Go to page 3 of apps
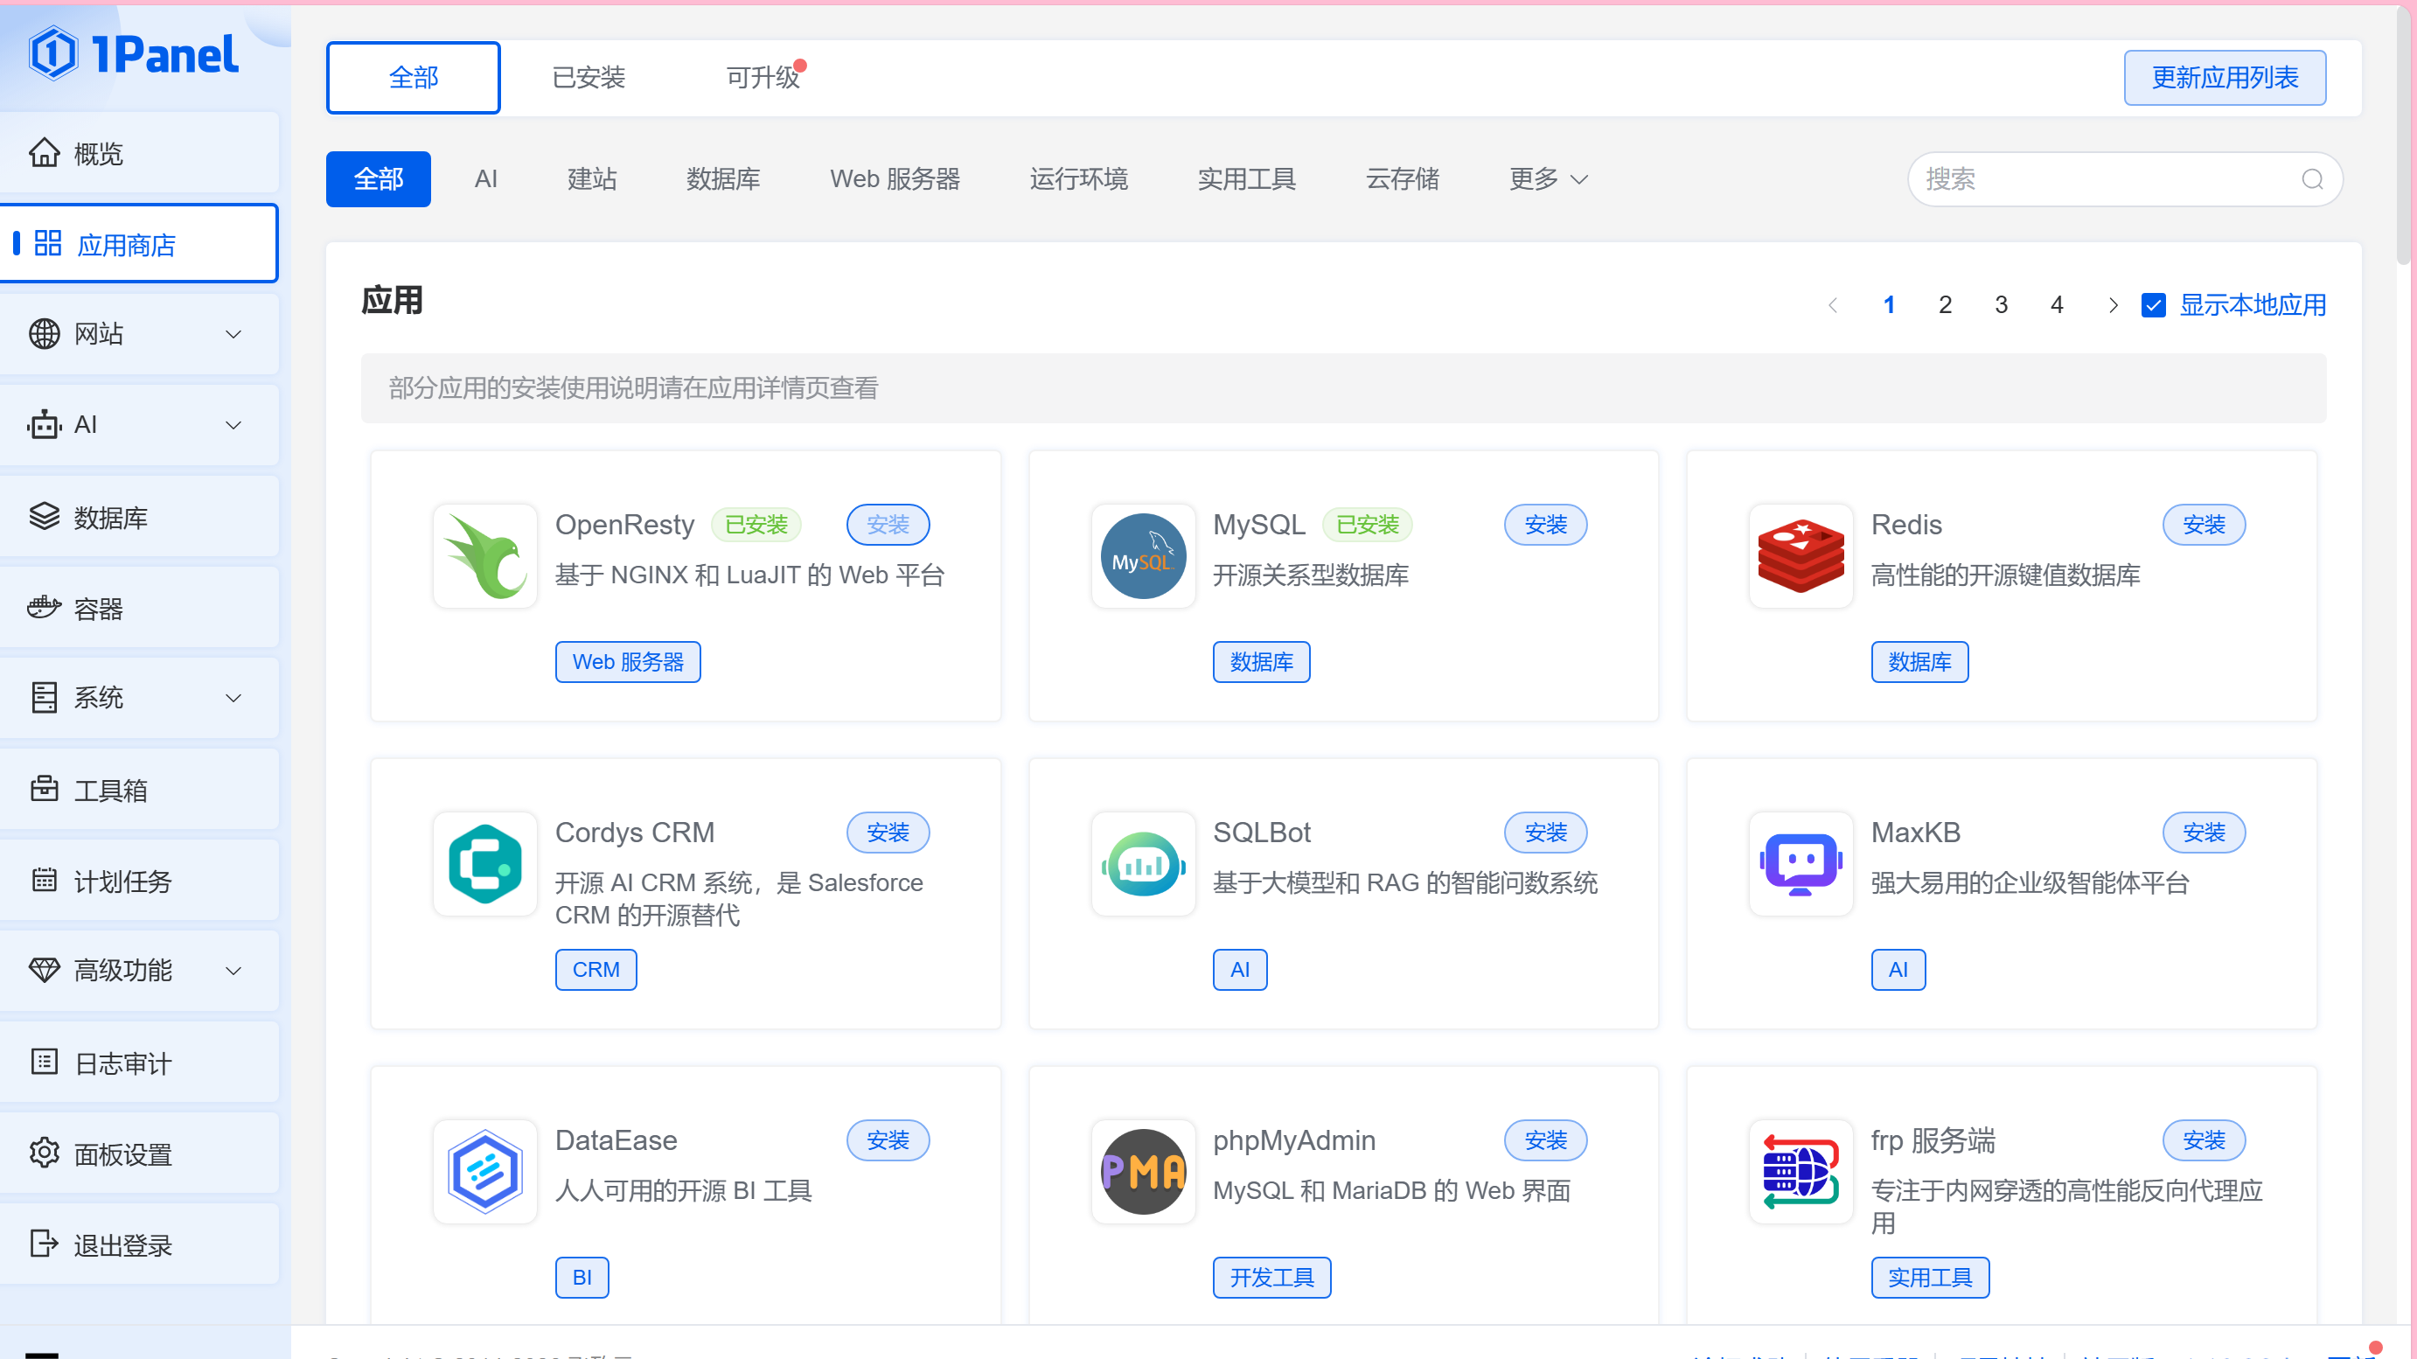The image size is (2417, 1359). tap(2001, 305)
